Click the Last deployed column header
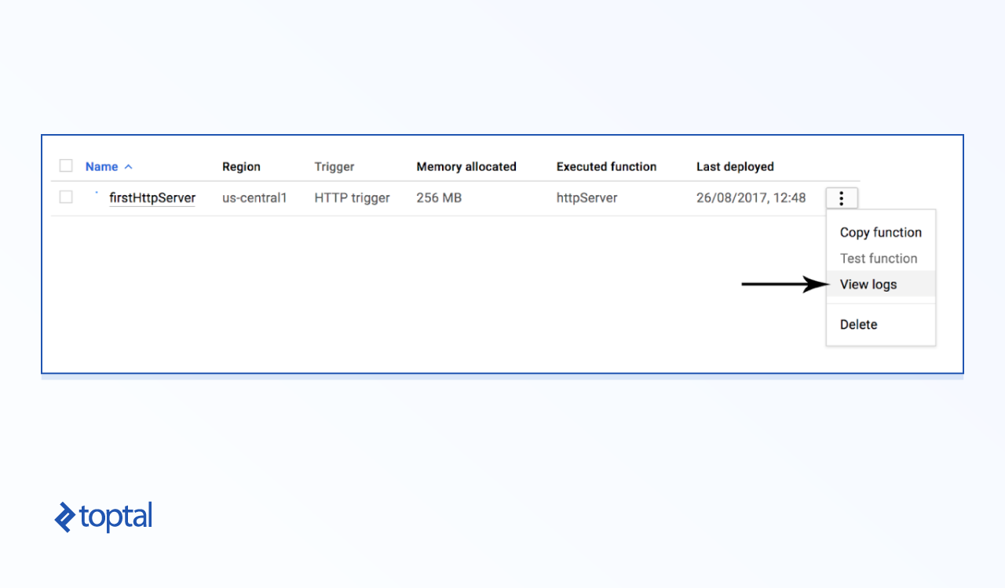The width and height of the screenshot is (1005, 588). pos(735,166)
